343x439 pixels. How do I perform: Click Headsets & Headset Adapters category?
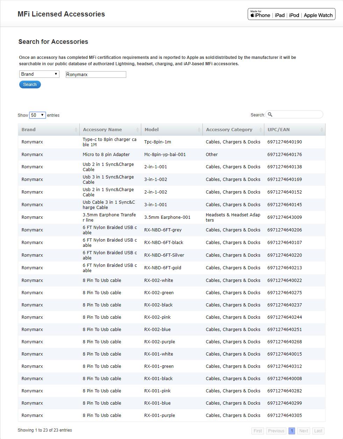click(233, 217)
